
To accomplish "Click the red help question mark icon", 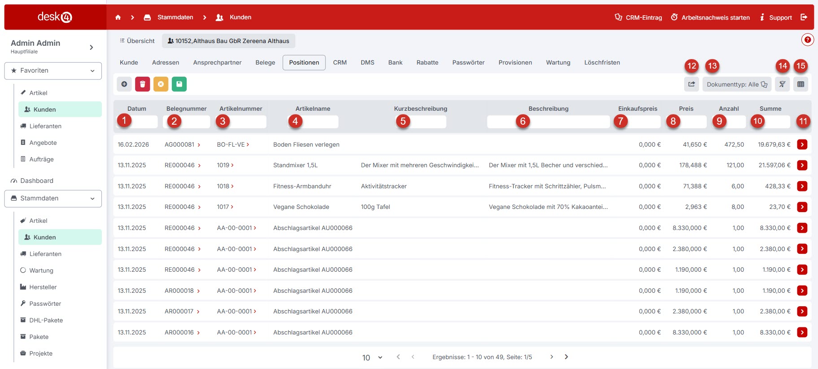I will 807,40.
